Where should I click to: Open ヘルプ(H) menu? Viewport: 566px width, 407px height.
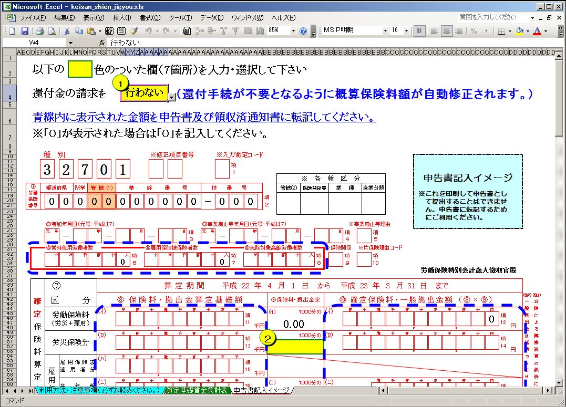coord(284,17)
